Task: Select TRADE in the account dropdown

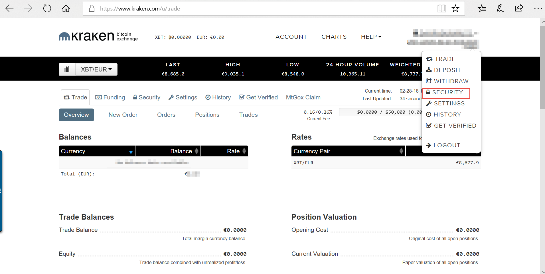Action: tap(441, 59)
